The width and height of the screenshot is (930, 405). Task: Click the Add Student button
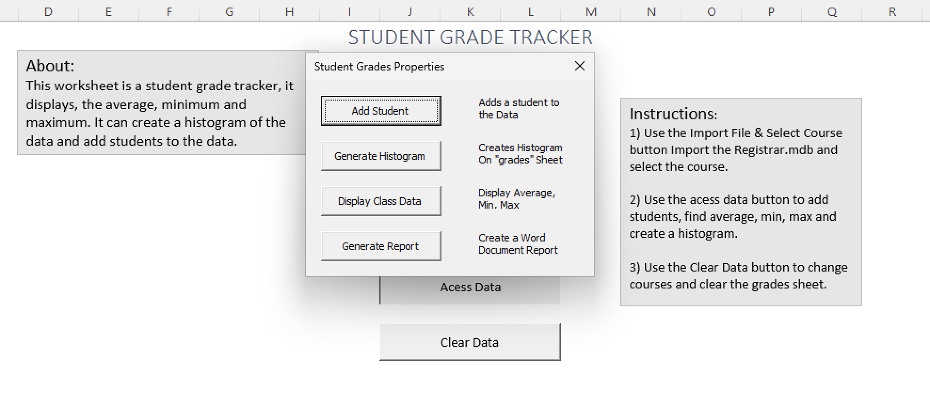pyautogui.click(x=381, y=111)
